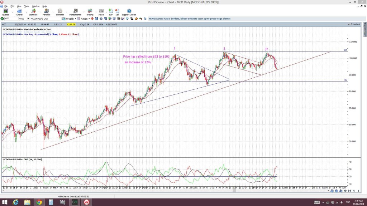Switch to Google Chrome in the taskbar

pos(39,202)
